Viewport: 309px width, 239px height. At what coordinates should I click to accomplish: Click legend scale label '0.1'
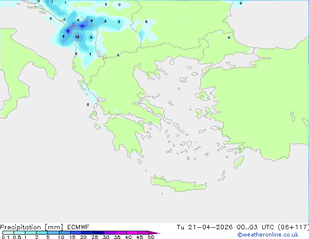pyautogui.click(x=5, y=237)
